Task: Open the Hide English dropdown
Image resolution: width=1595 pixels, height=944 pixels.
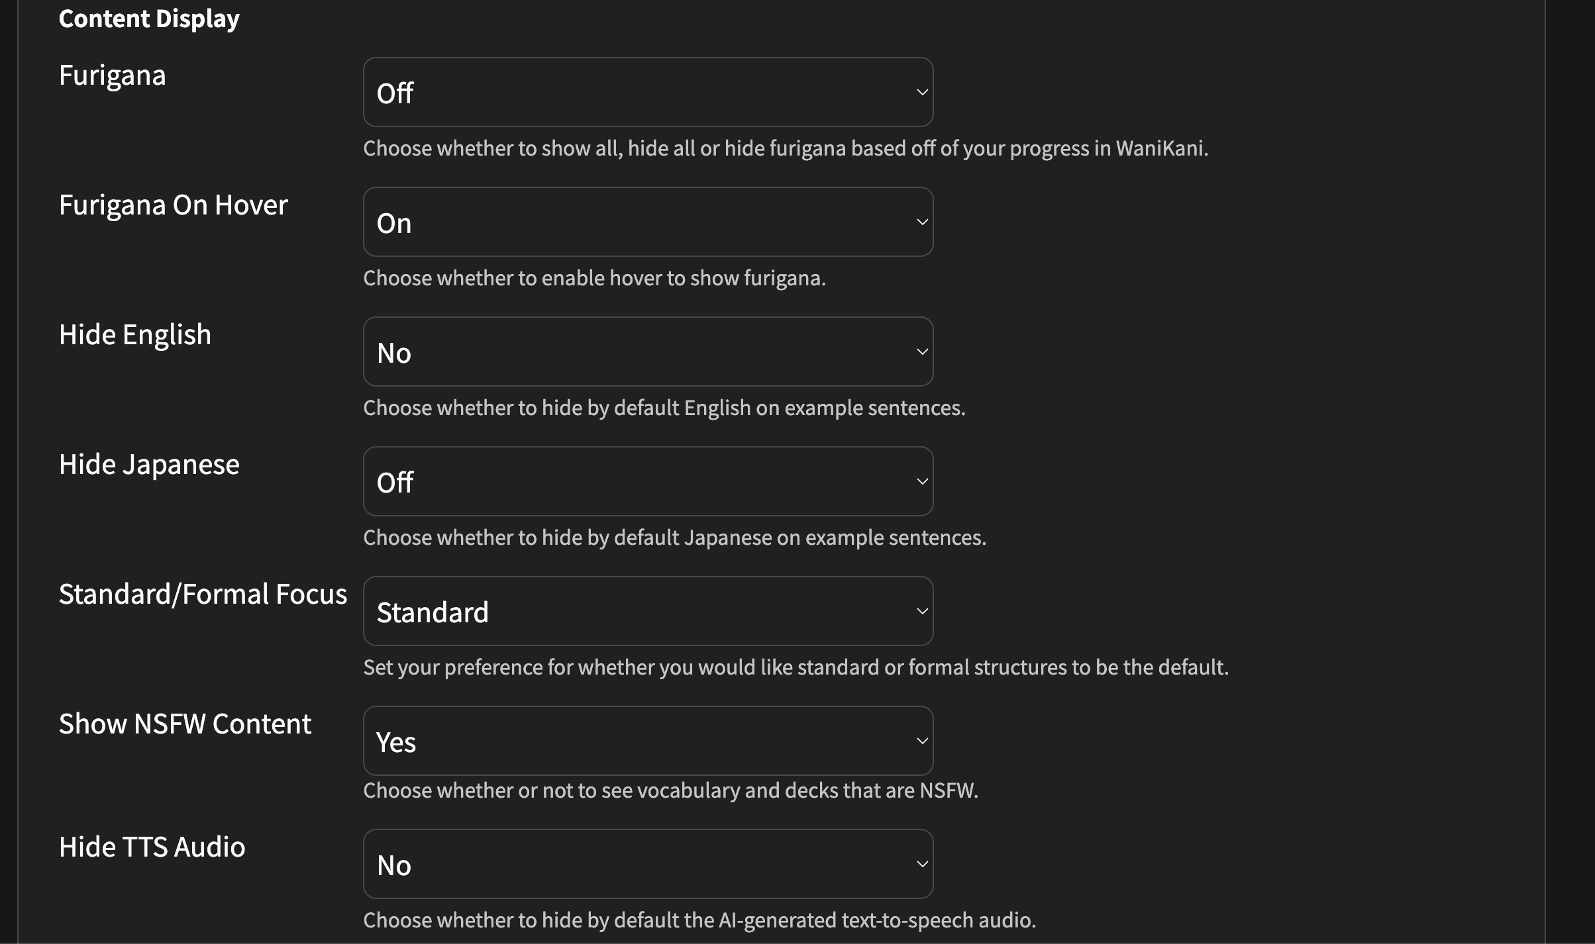Action: (648, 352)
